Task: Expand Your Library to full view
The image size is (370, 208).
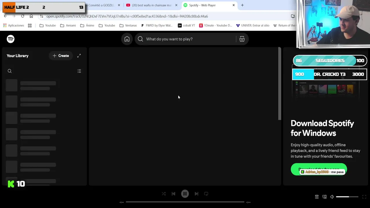Action: [x=79, y=56]
